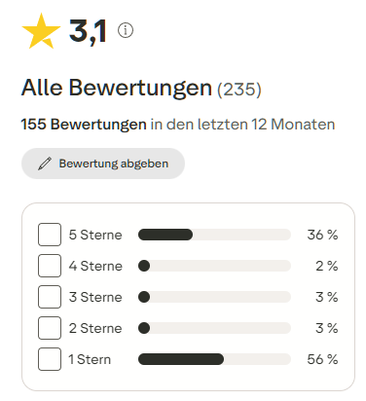Image resolution: width=366 pixels, height=401 pixels.
Task: Click the 56 % percentage value
Action: (x=322, y=359)
